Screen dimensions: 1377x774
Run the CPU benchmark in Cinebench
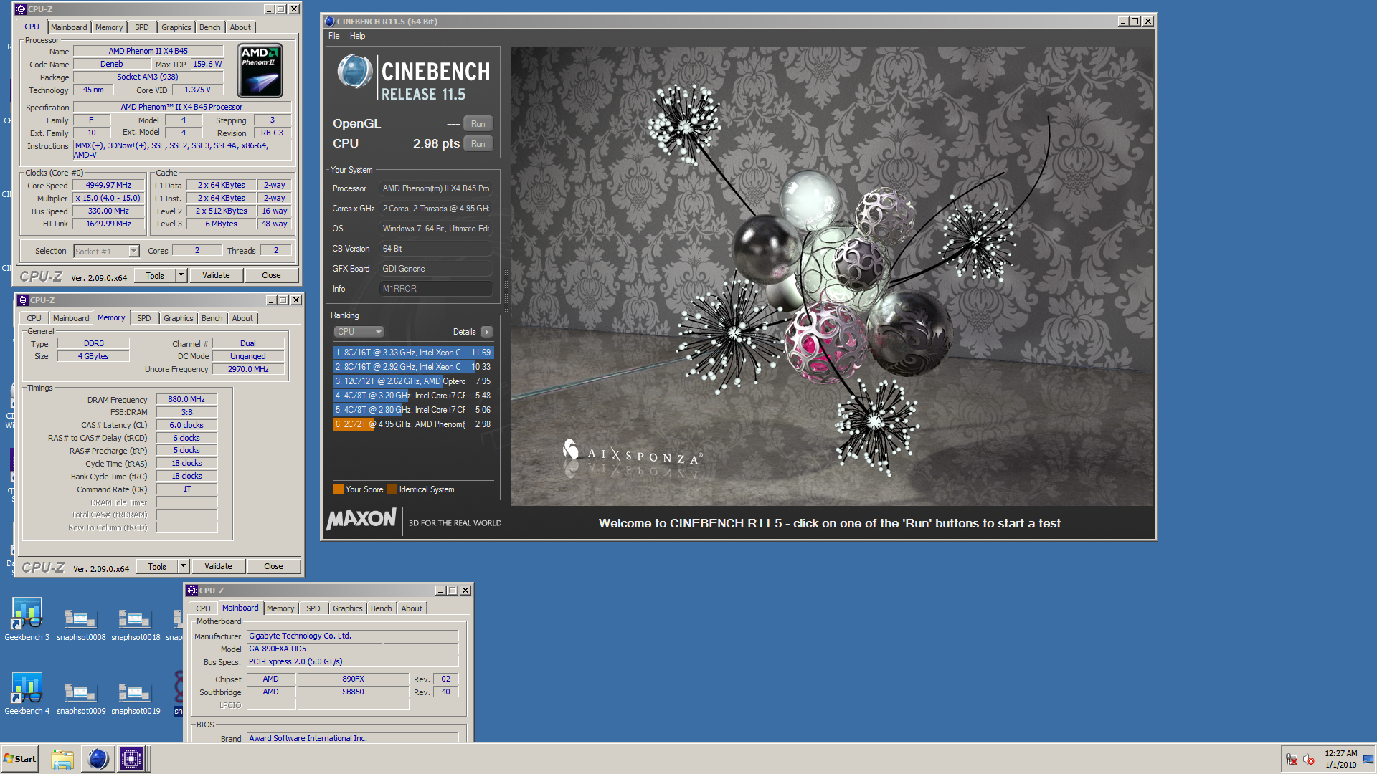(478, 144)
